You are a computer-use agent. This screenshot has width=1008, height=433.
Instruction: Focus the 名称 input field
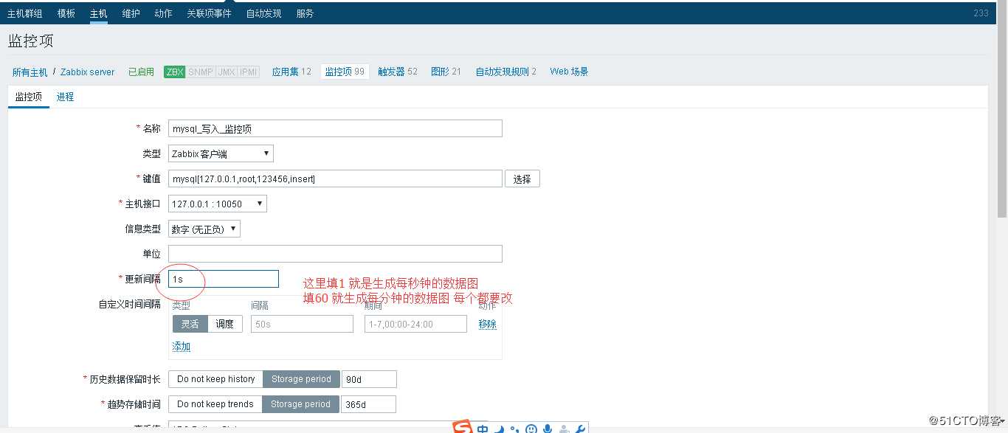tap(335, 128)
